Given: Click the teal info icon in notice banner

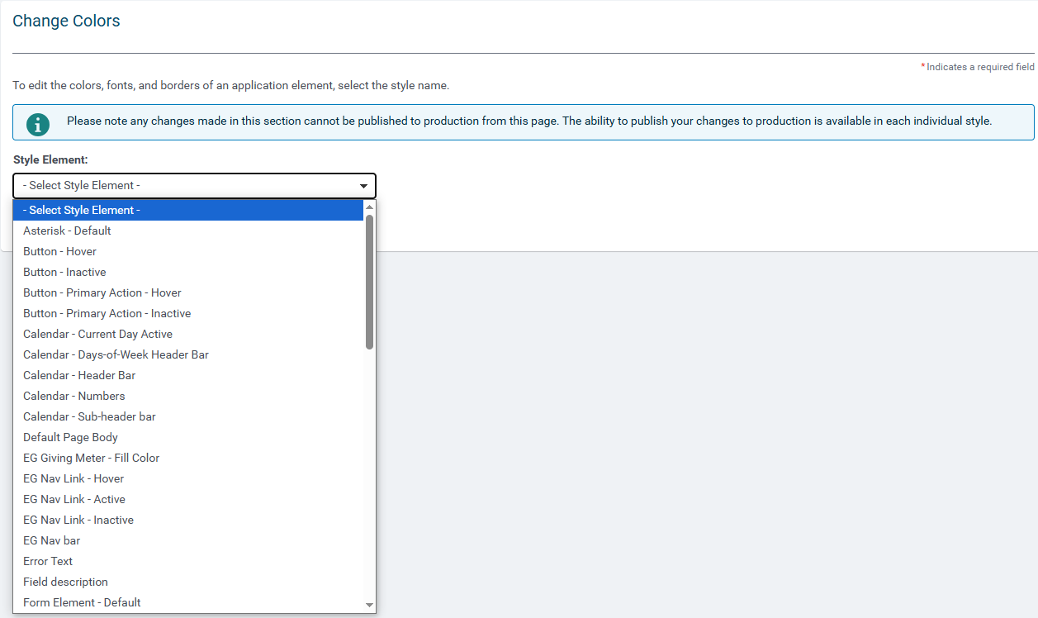Looking at the screenshot, I should (x=38, y=124).
